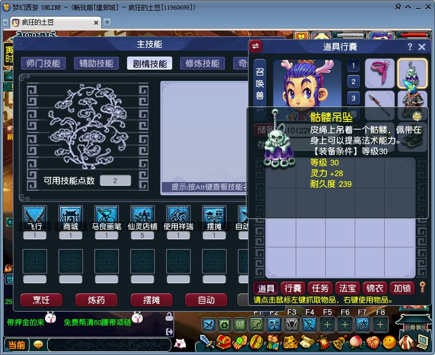
Task: Click the green gem hand icon
Action: 240,342
